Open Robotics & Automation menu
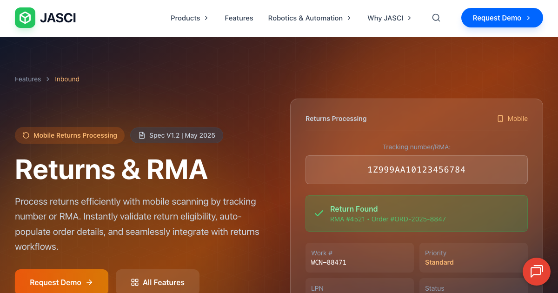The height and width of the screenshot is (293, 558). [x=310, y=18]
